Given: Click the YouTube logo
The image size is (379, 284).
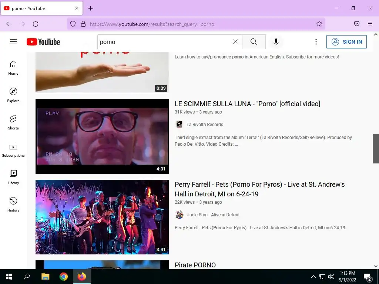Looking at the screenshot, I should pos(43,42).
